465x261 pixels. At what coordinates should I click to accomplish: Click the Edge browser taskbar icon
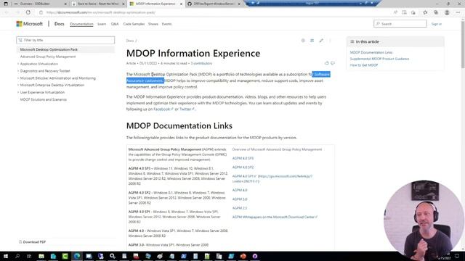tap(77, 256)
